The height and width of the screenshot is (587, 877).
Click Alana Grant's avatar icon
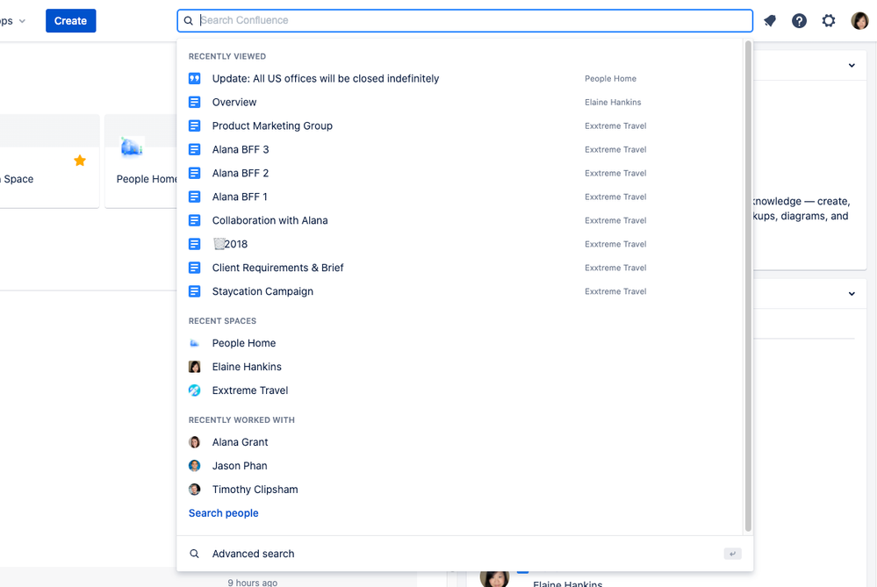click(x=194, y=442)
